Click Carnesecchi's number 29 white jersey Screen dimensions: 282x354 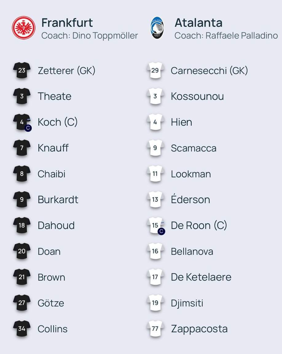155,71
